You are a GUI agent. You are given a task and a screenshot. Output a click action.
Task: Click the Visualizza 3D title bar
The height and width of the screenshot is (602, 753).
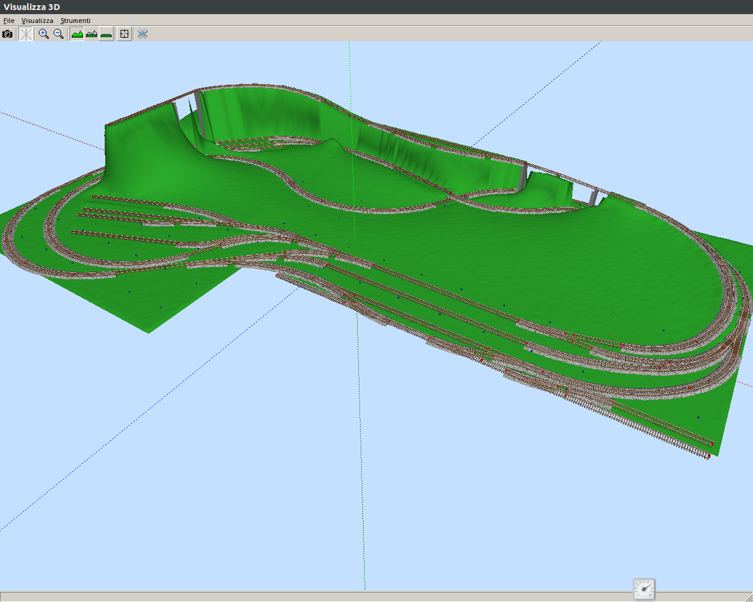(376, 7)
